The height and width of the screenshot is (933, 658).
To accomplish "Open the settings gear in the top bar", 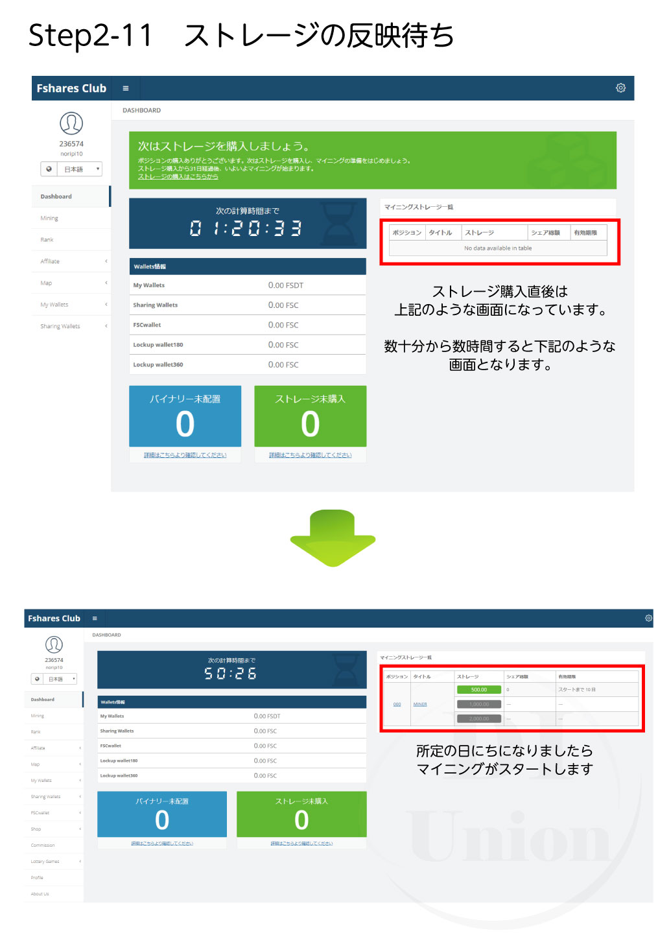I will [620, 88].
